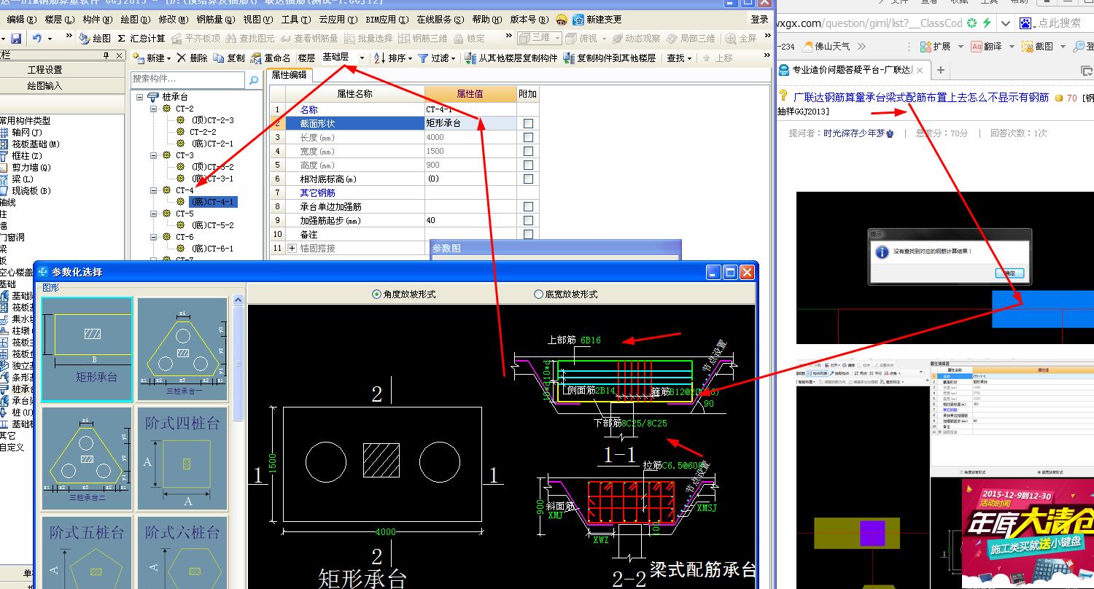Select the 矩形承台 shape thumbnail

click(87, 348)
